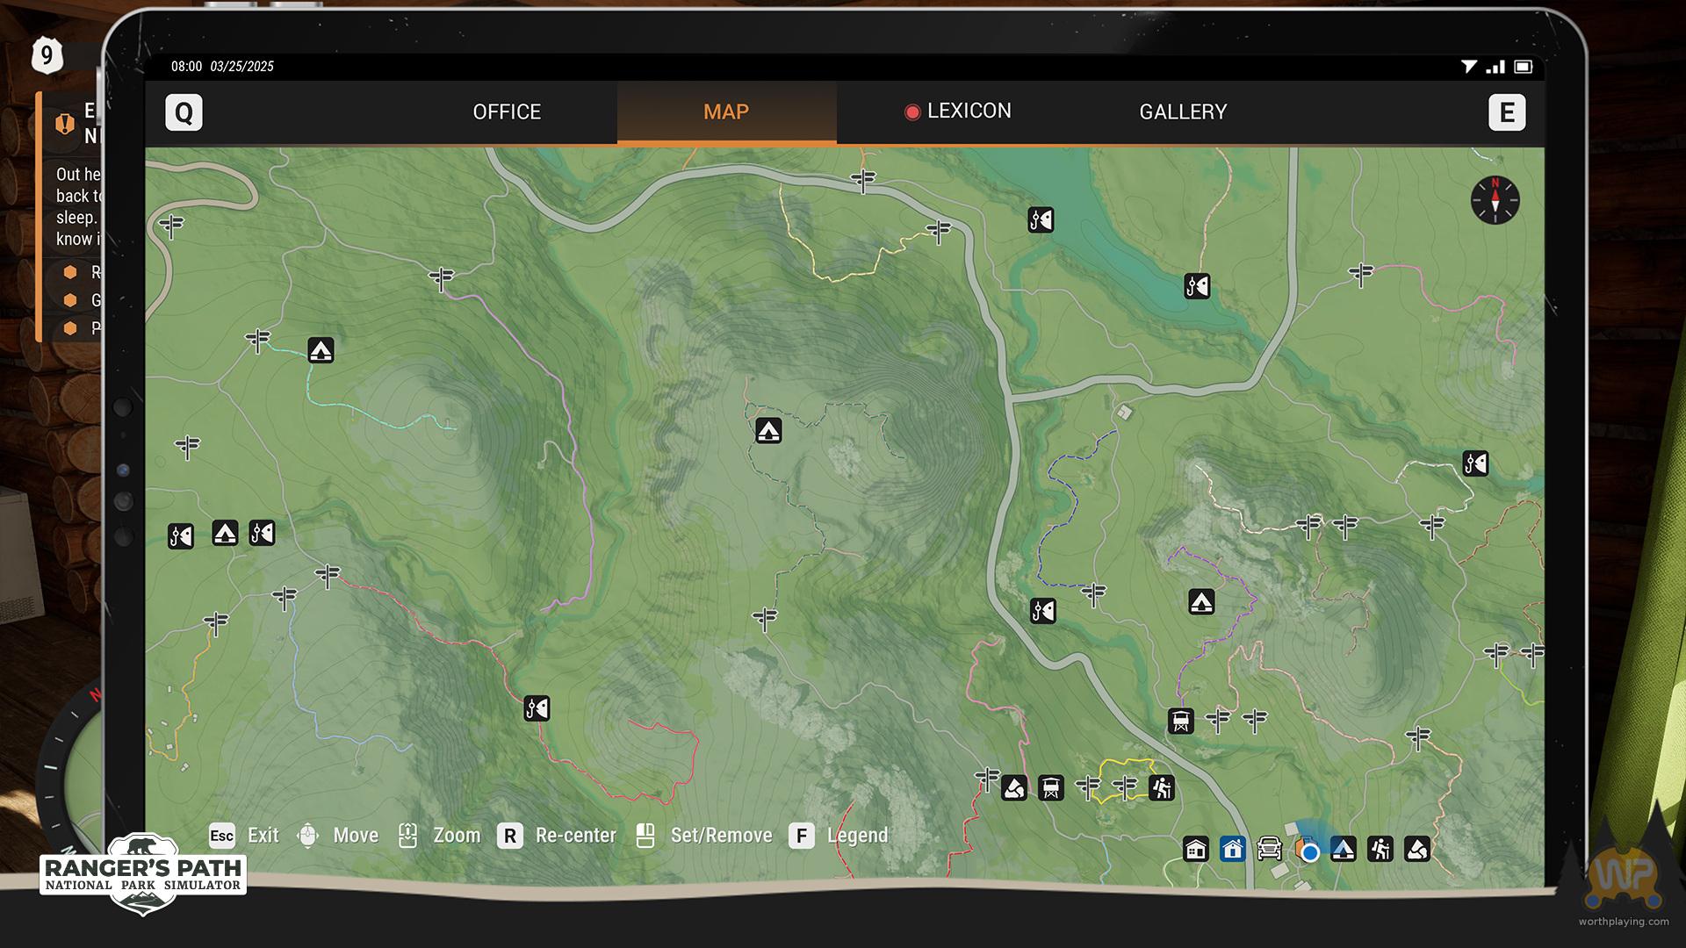The width and height of the screenshot is (1686, 948).
Task: Click the blue player location marker
Action: (1310, 852)
